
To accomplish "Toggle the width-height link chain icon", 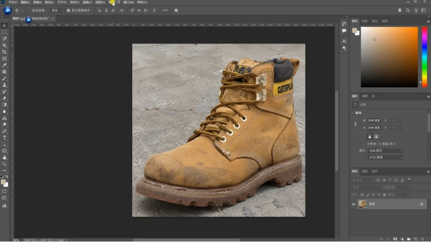I will coord(355,124).
